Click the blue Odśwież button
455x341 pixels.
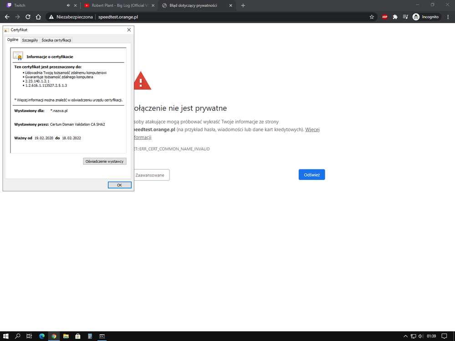312,174
